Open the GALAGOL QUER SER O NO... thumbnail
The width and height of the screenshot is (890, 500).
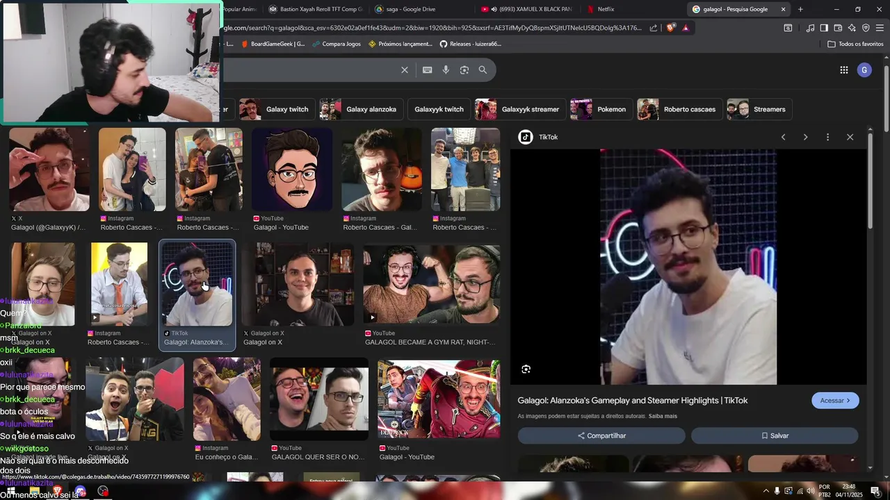coord(319,399)
